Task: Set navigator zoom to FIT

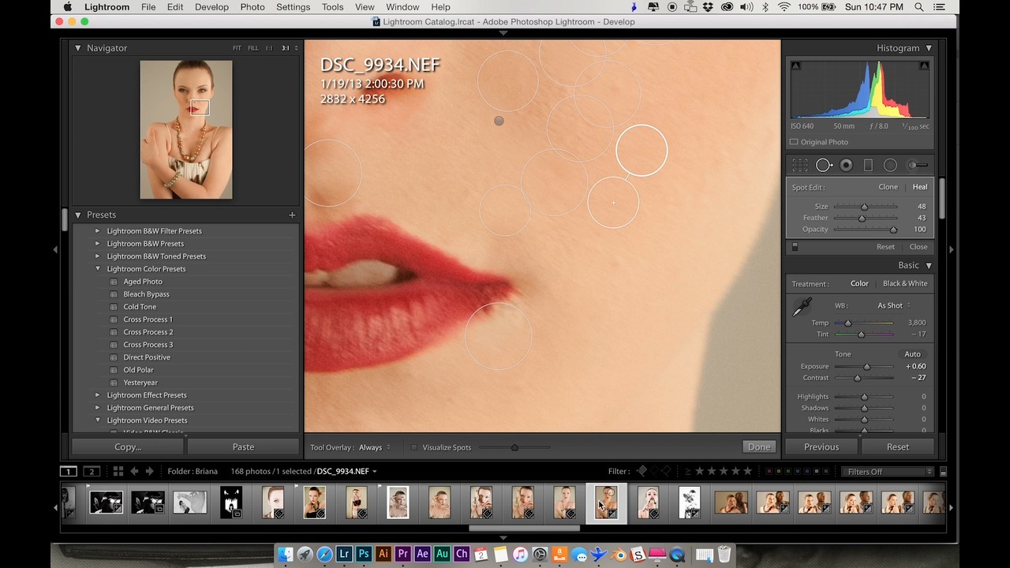Action: point(237,48)
